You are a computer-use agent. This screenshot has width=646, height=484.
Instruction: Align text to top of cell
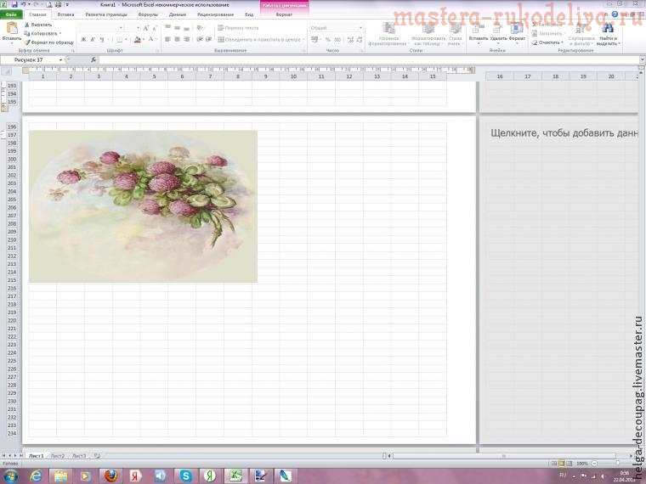tap(167, 27)
